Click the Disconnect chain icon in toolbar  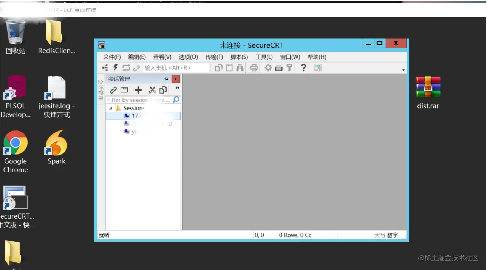pos(136,68)
